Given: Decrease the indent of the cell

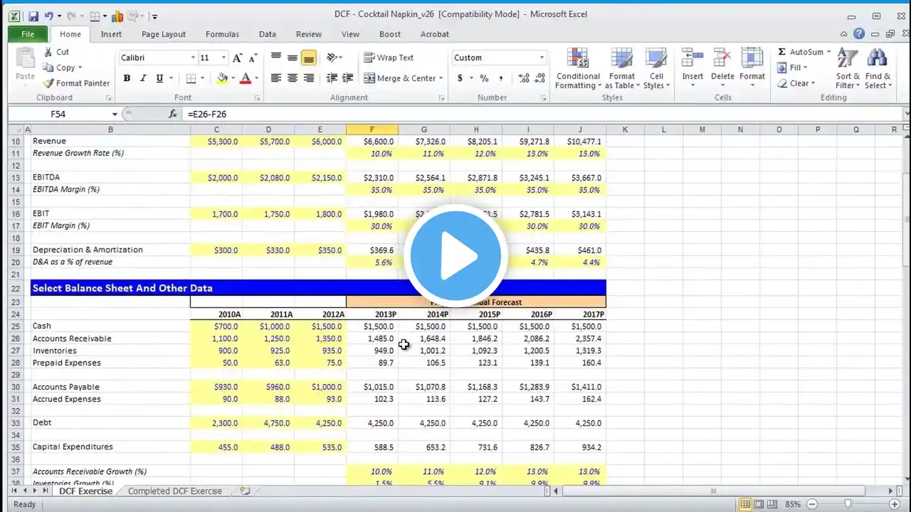Looking at the screenshot, I should (332, 78).
